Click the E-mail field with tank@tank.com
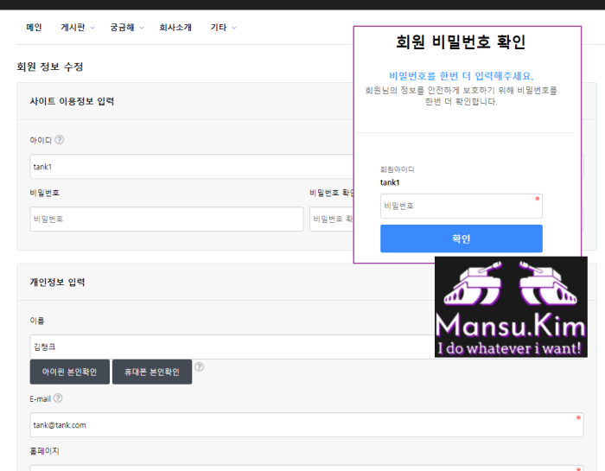Viewport: 605px width, 471px height. pyautogui.click(x=307, y=425)
